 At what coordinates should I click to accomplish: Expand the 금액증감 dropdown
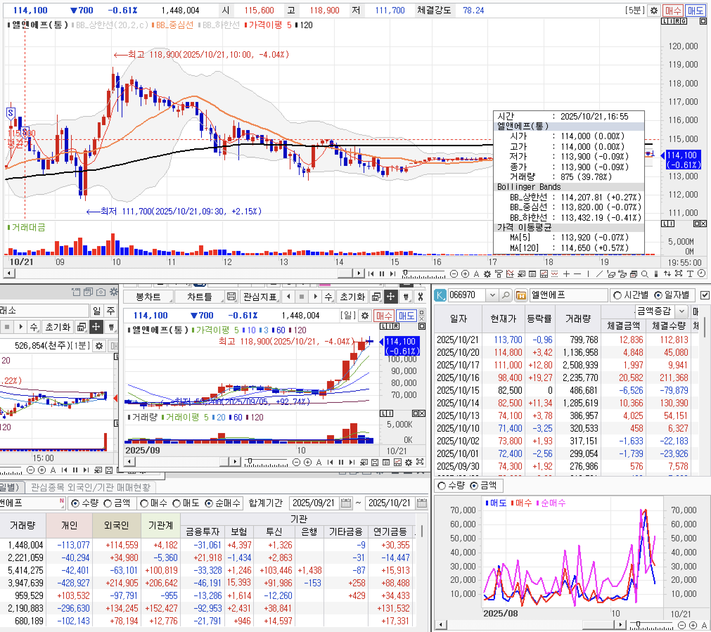pos(681,311)
